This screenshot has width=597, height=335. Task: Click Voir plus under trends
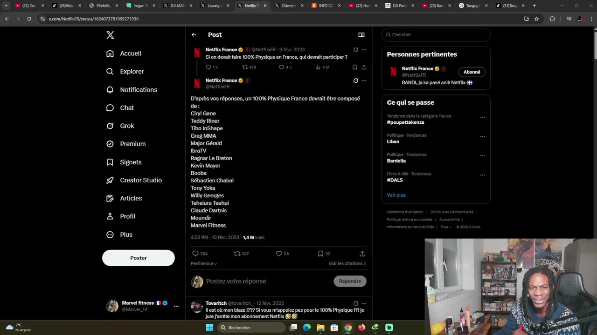(396, 195)
